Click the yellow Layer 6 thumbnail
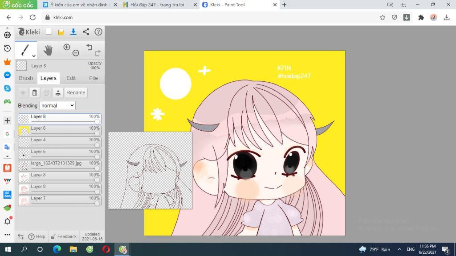This screenshot has width=456, height=256. pos(24,131)
